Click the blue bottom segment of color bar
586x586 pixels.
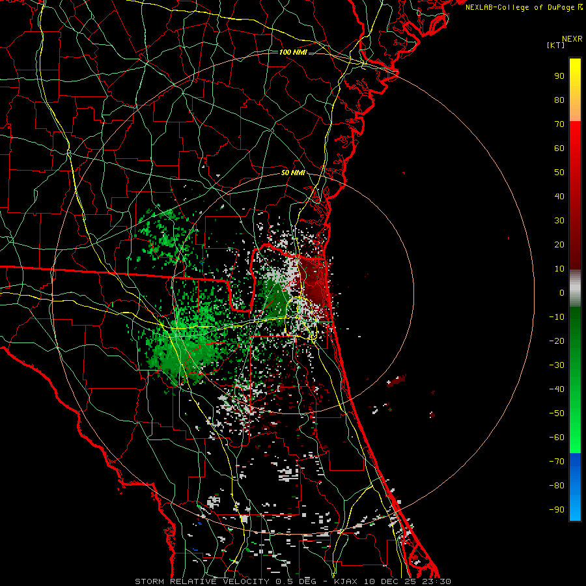pos(575,487)
